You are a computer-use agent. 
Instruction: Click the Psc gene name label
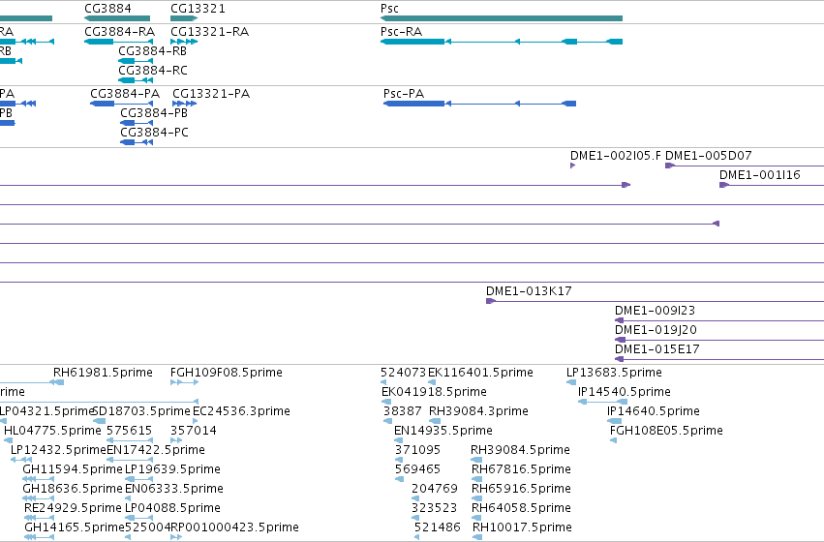tap(389, 9)
